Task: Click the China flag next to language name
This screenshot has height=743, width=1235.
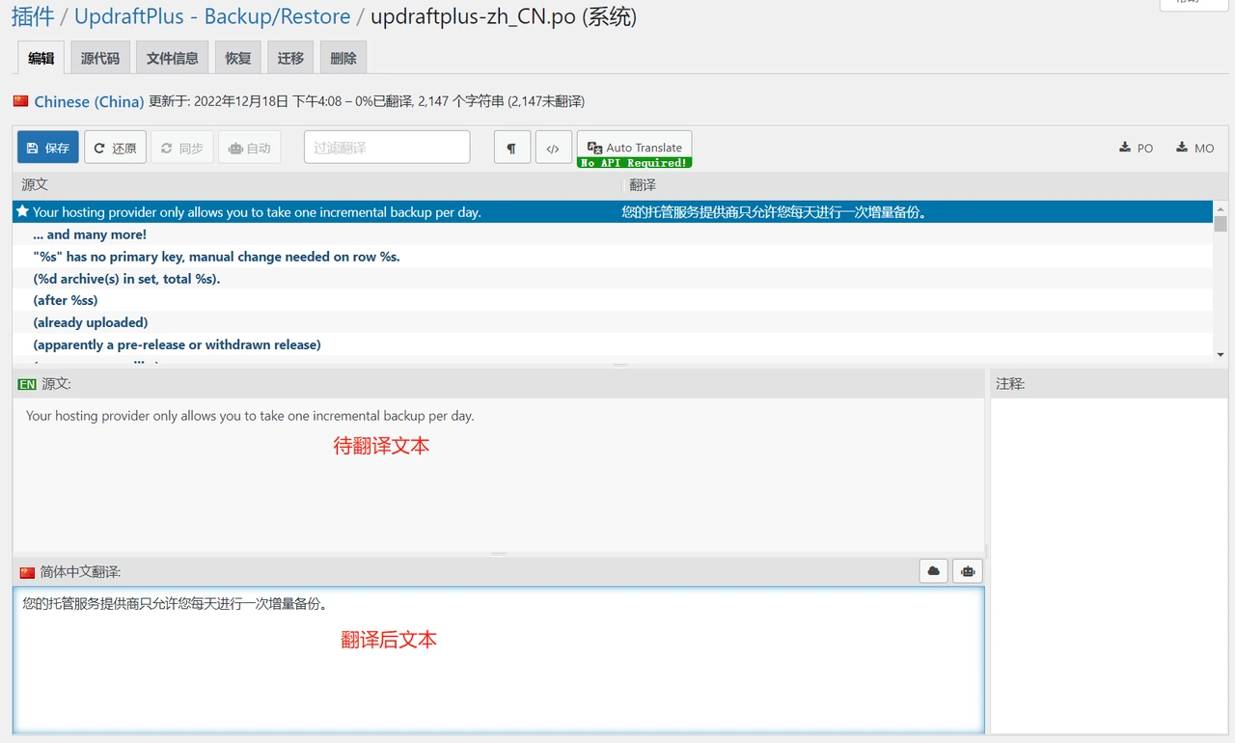Action: coord(21,101)
